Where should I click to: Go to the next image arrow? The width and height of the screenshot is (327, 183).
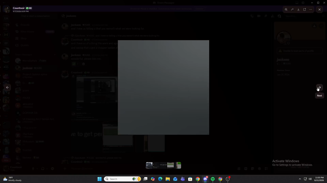(x=319, y=87)
